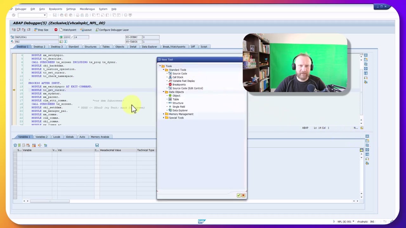
Task: Open the Memory Analysis tab
Action: [100, 137]
